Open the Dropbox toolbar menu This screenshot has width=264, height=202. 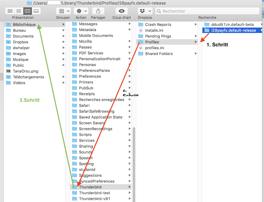[145, 11]
